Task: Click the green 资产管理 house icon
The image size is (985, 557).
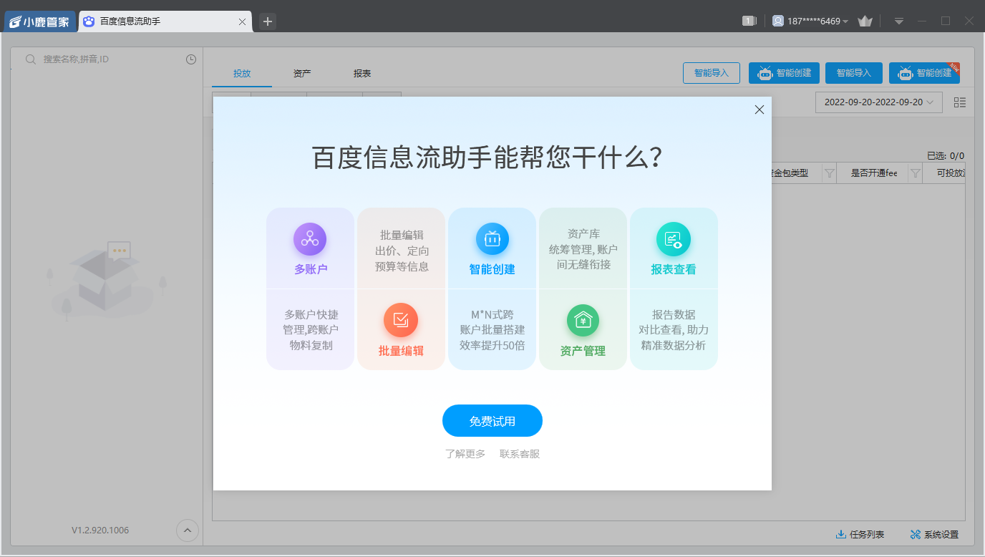Action: [583, 320]
